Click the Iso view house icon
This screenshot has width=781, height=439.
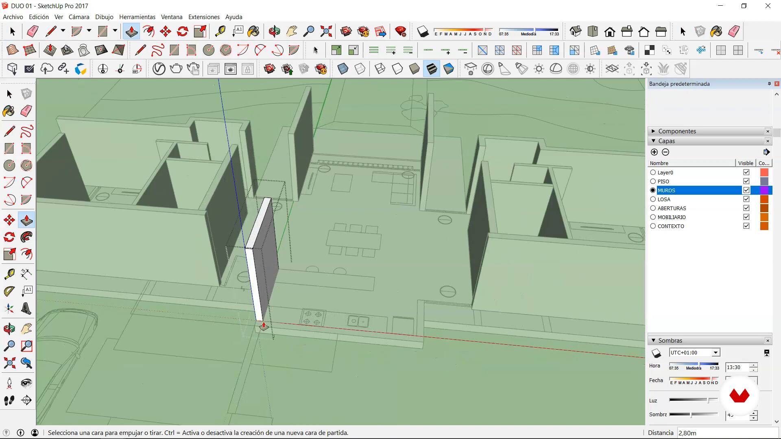click(x=576, y=31)
